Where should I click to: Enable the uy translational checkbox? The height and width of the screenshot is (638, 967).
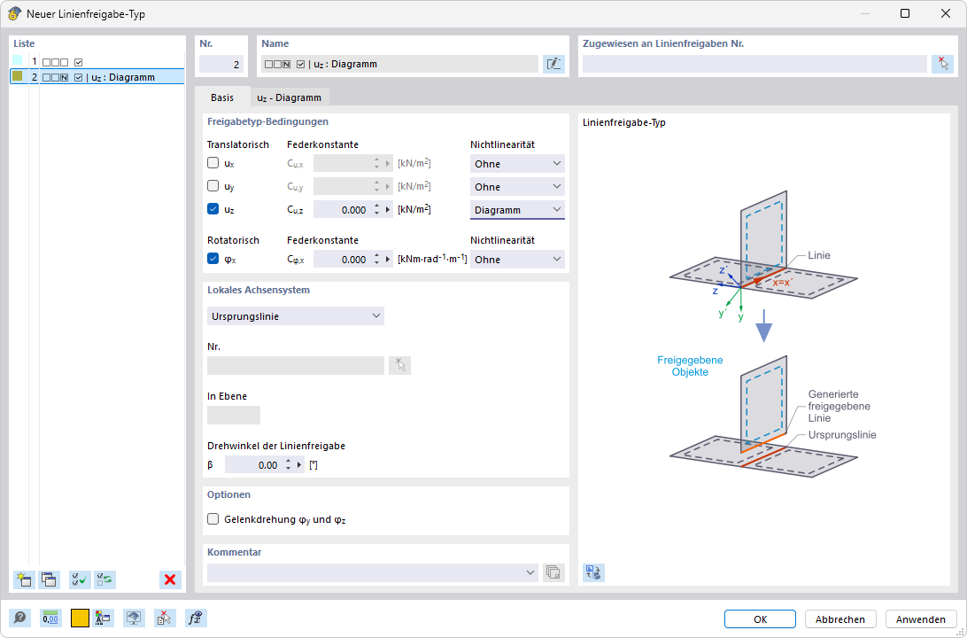click(213, 186)
